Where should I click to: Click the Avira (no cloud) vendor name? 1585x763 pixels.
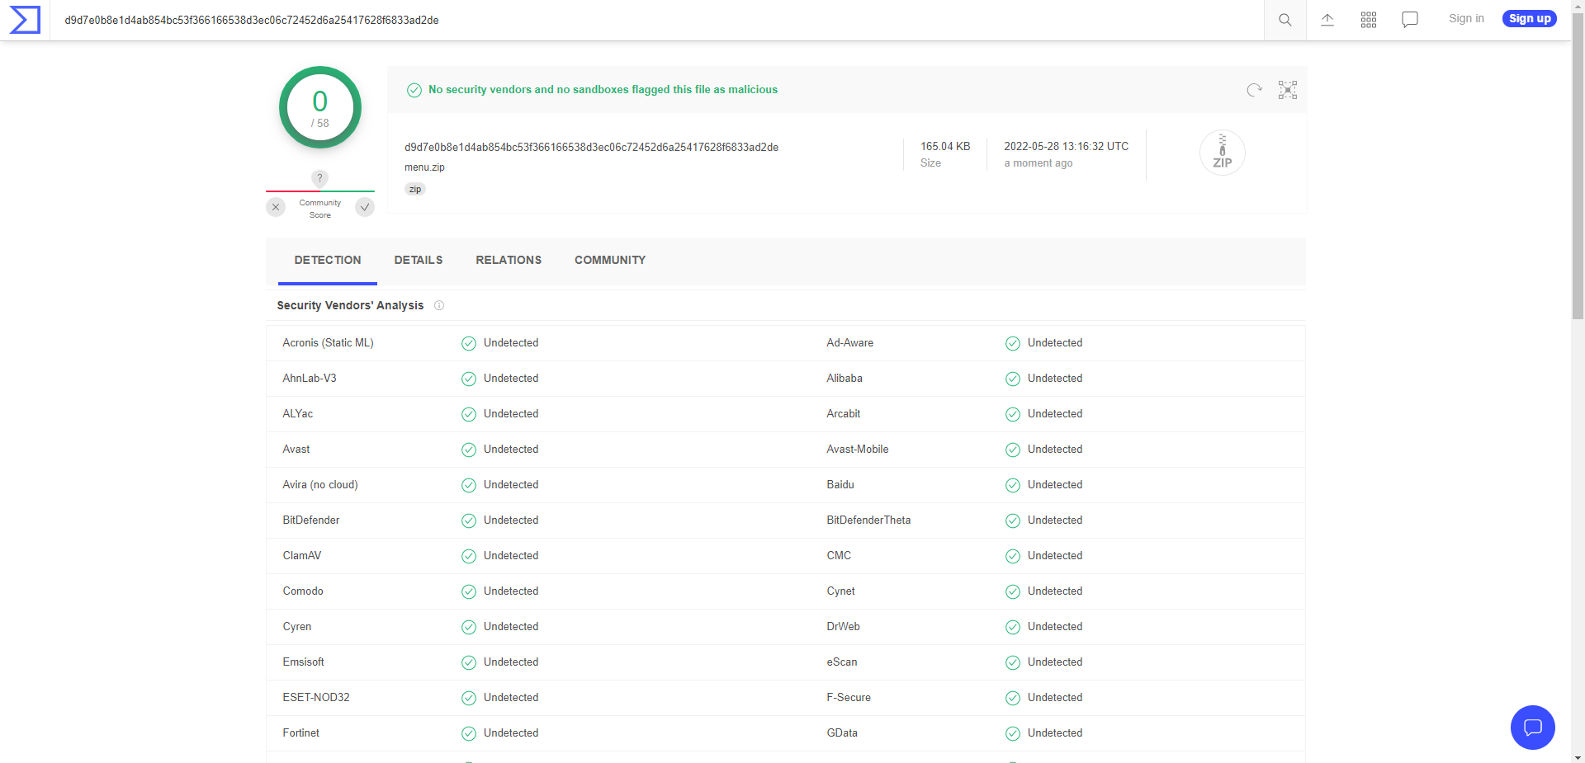pos(320,485)
